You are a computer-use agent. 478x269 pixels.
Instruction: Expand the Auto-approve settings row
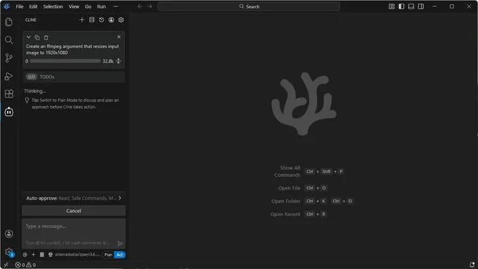(74, 198)
